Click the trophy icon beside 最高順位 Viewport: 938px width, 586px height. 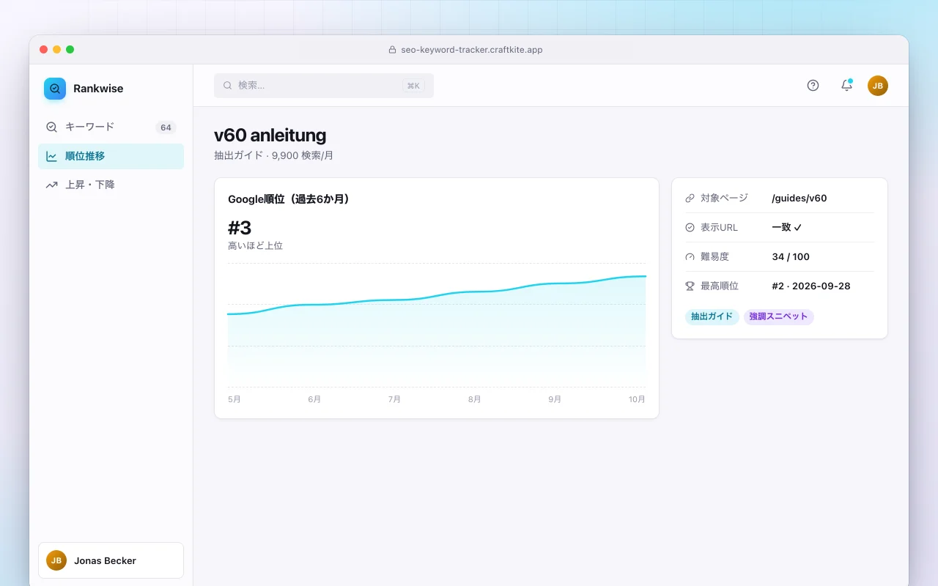coord(690,286)
